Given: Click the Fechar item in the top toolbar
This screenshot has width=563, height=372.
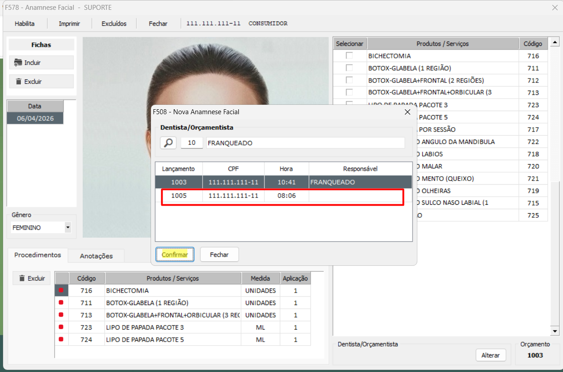Looking at the screenshot, I should pos(158,24).
